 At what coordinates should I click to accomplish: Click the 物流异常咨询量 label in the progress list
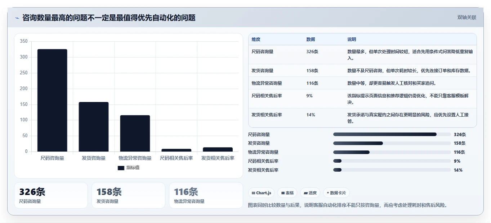(x=263, y=152)
